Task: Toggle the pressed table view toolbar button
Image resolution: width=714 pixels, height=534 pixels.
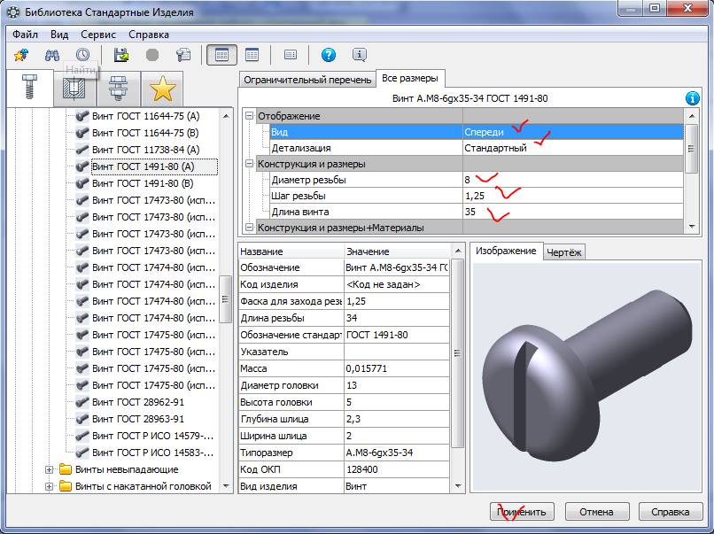Action: click(x=221, y=55)
